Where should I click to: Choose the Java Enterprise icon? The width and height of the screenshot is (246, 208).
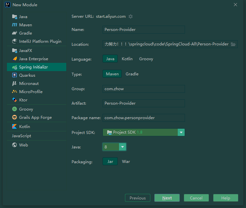15,59
